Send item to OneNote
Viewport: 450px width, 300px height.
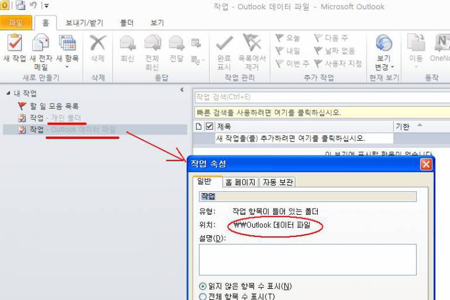440,48
